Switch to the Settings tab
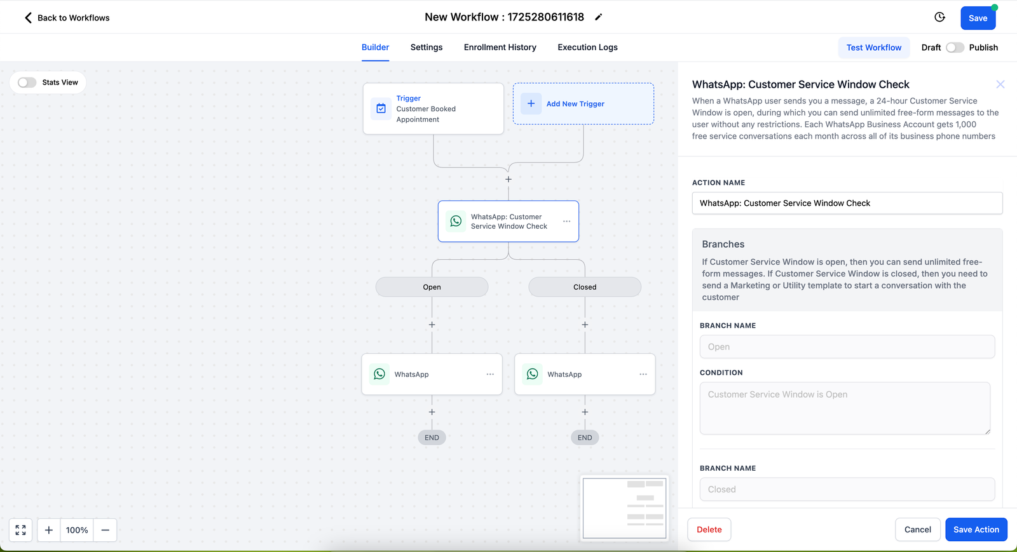This screenshot has width=1017, height=552. click(x=427, y=47)
